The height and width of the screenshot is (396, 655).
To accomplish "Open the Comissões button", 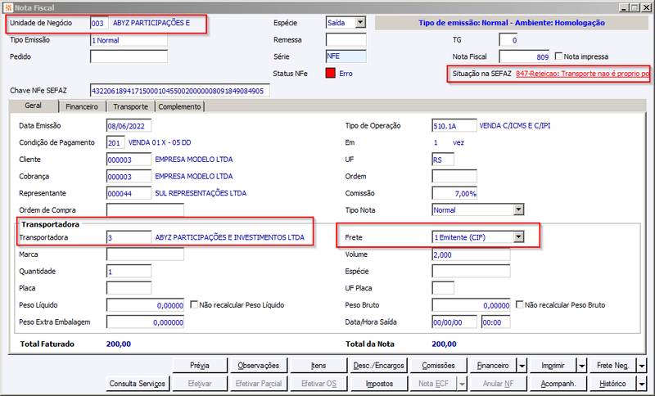I will (438, 366).
